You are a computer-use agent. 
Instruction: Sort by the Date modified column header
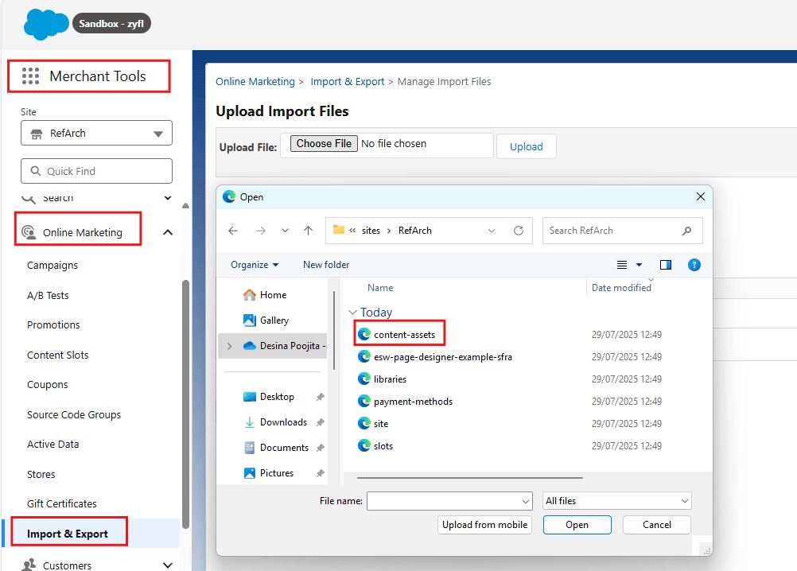pos(621,288)
